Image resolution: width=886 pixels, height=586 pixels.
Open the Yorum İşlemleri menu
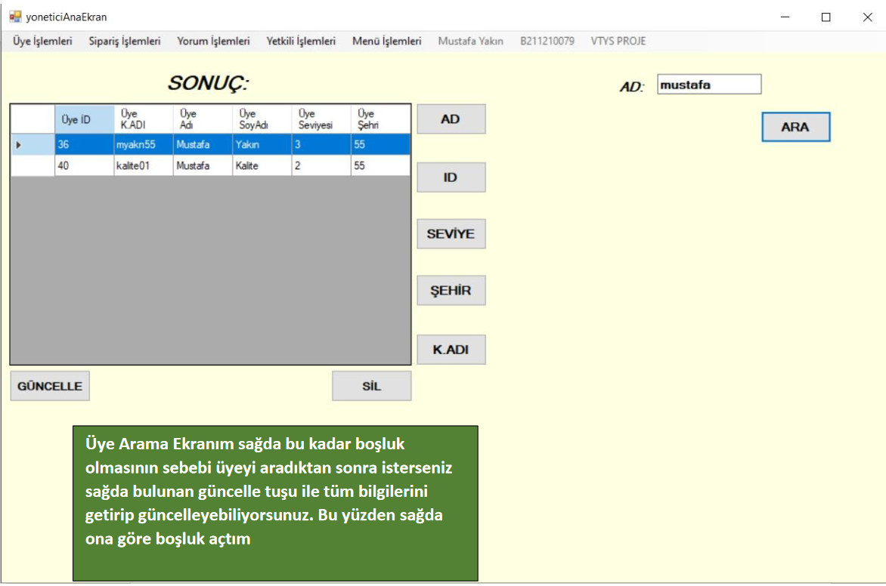click(213, 42)
